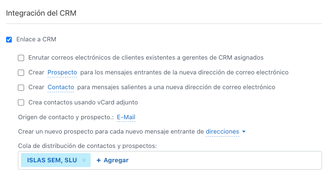Expand the direcciones dropdown text
The image size is (332, 181).
[x=222, y=131]
